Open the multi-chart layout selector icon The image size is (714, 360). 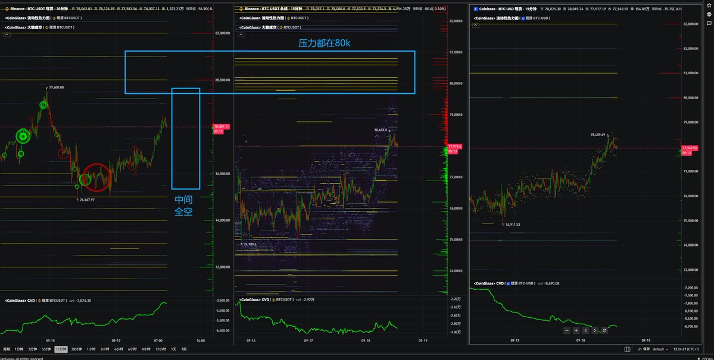point(627,349)
